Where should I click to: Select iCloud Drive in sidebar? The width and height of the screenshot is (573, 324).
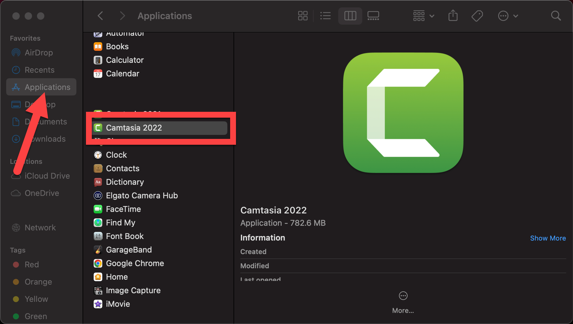click(x=47, y=176)
